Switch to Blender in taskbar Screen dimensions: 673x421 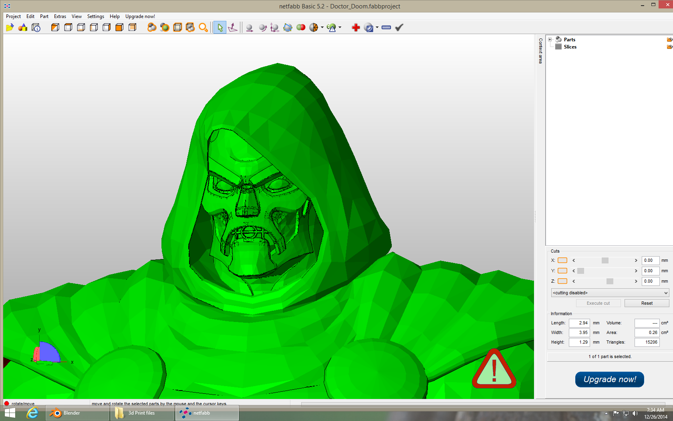(77, 413)
